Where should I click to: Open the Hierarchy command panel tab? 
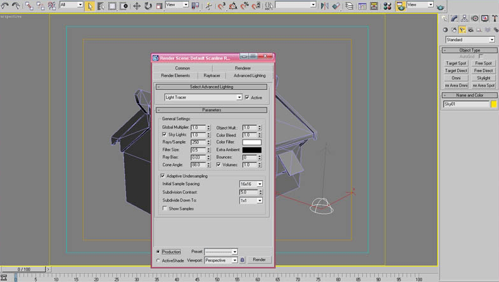point(464,19)
